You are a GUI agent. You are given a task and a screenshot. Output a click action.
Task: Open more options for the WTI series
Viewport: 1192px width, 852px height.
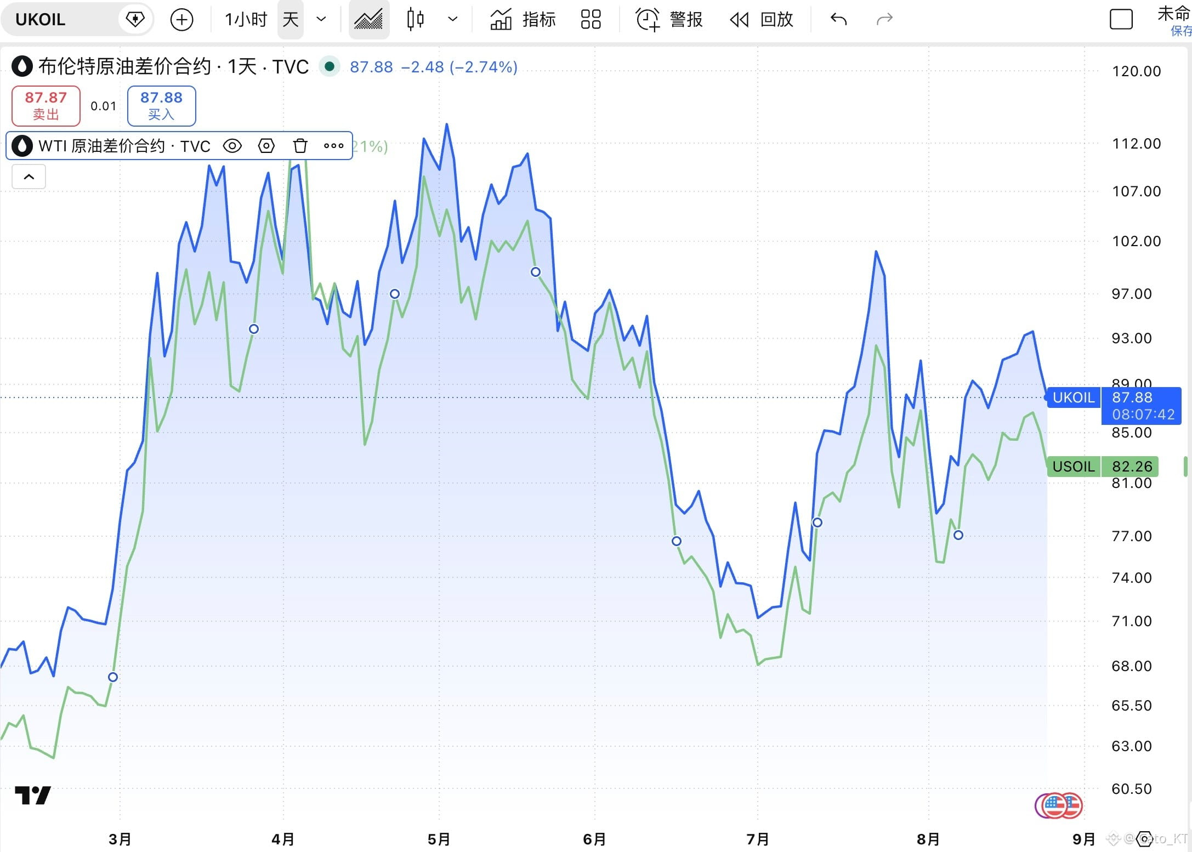pyautogui.click(x=334, y=146)
